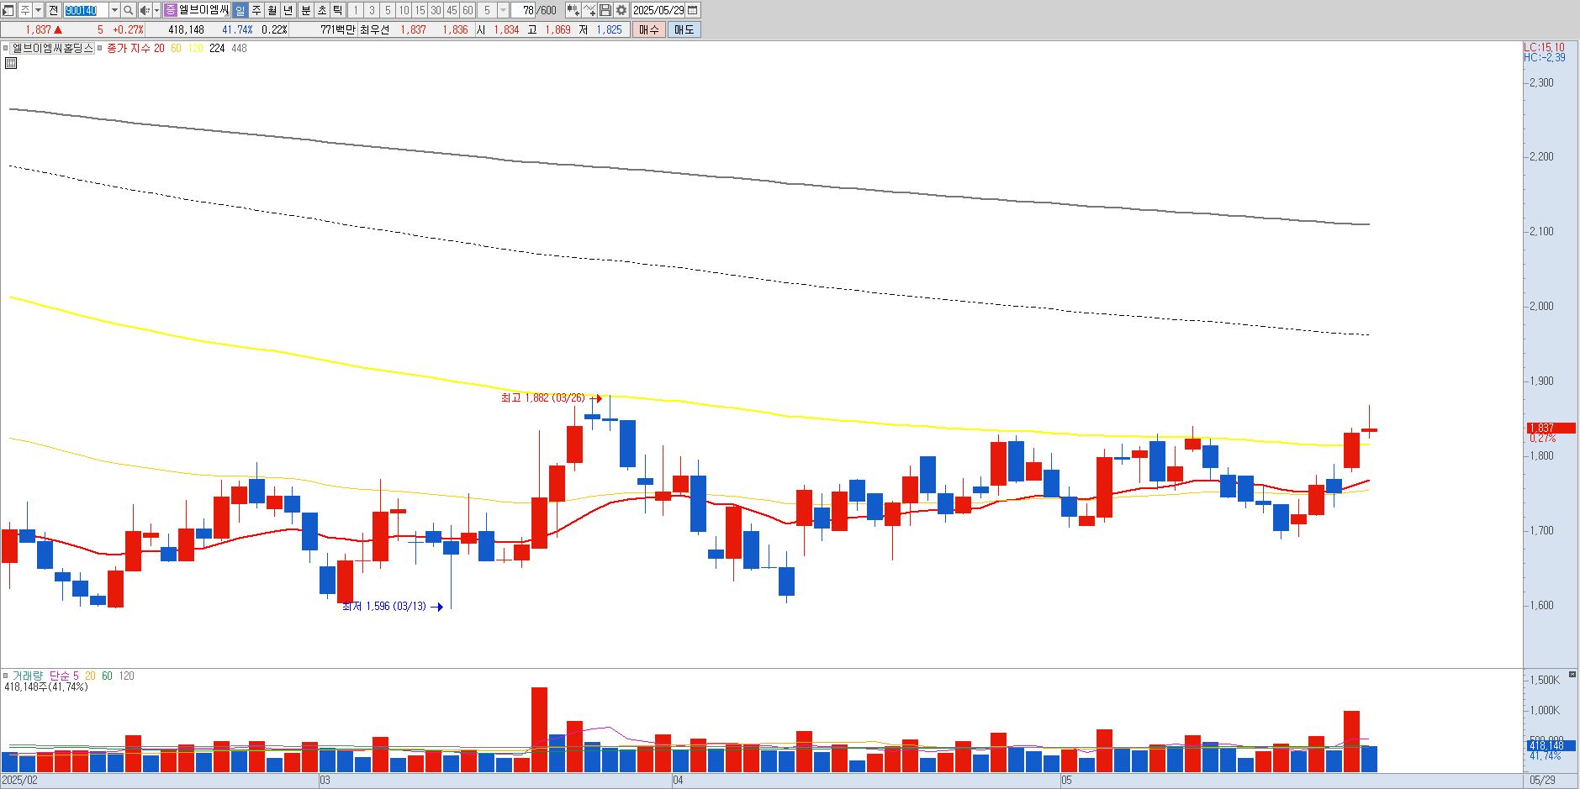The height and width of the screenshot is (789, 1580).
Task: Choose the 45 interval button
Action: tap(452, 10)
